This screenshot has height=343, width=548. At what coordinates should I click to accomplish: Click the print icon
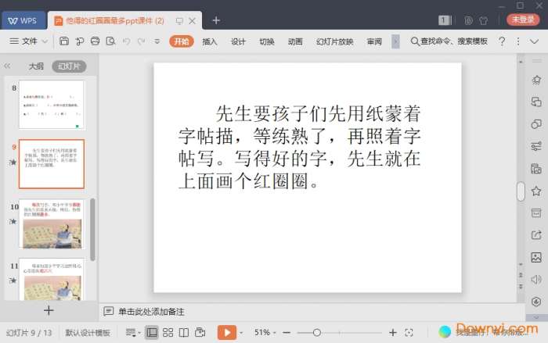click(95, 41)
